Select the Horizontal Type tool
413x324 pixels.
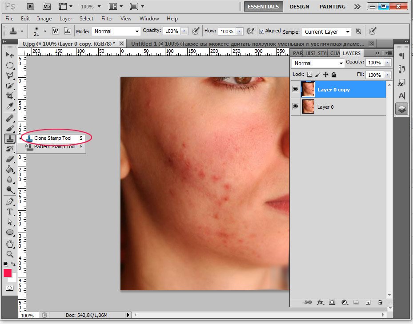(9, 212)
